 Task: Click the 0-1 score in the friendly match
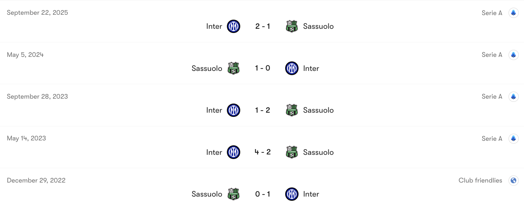(262, 194)
